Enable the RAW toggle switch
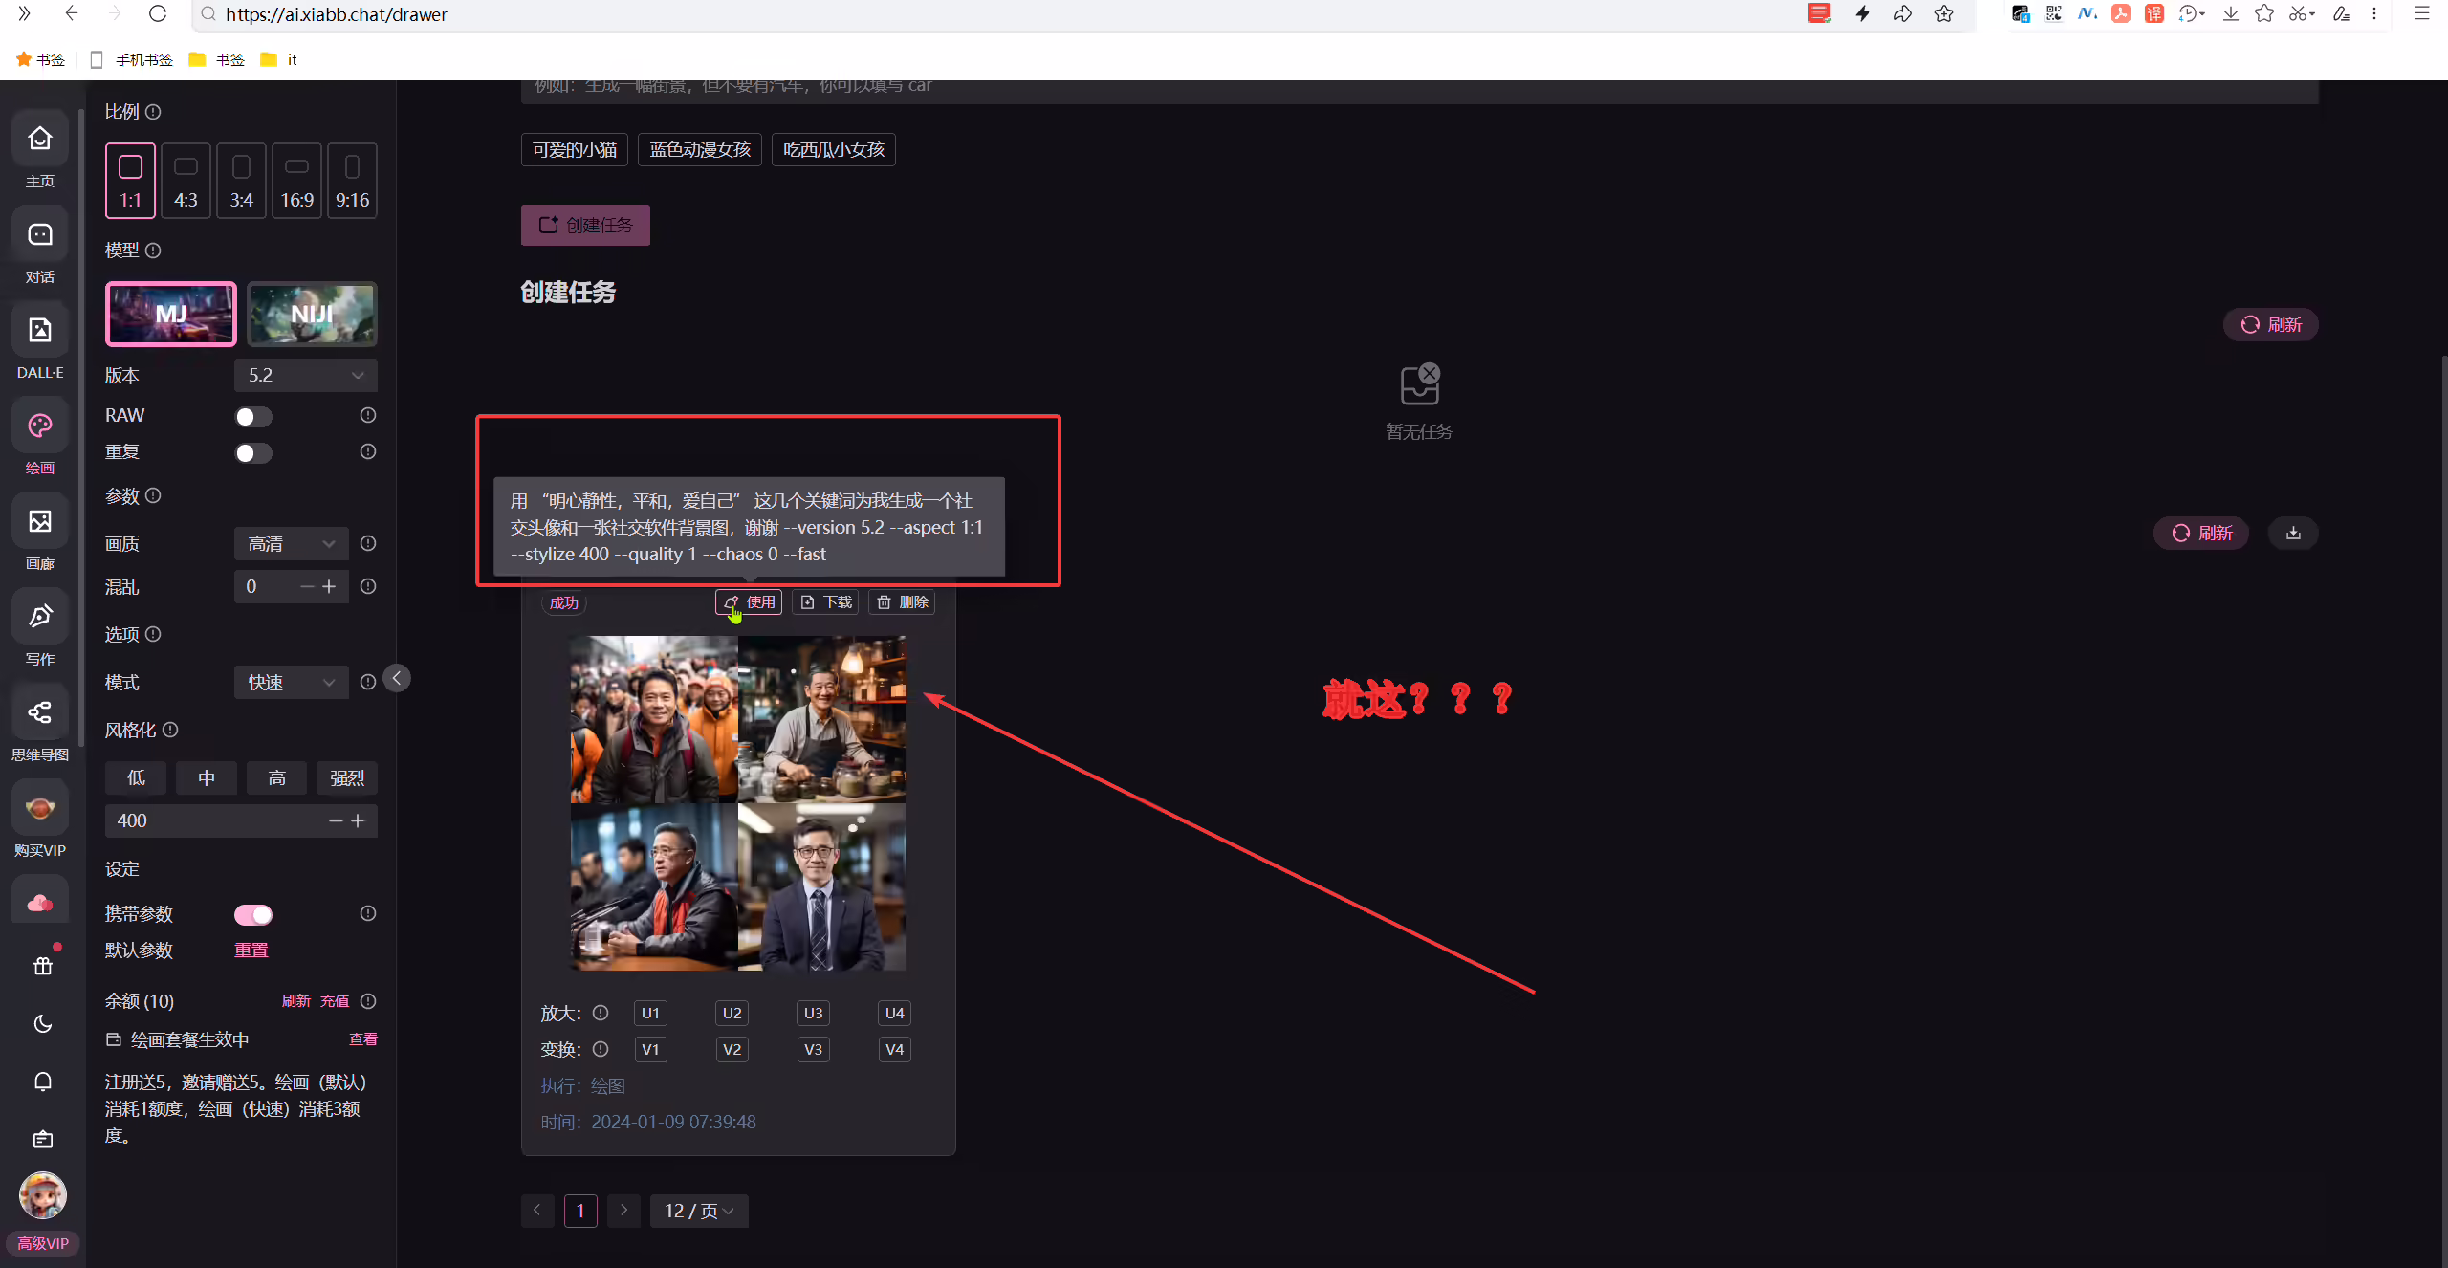This screenshot has width=2448, height=1268. 253,417
